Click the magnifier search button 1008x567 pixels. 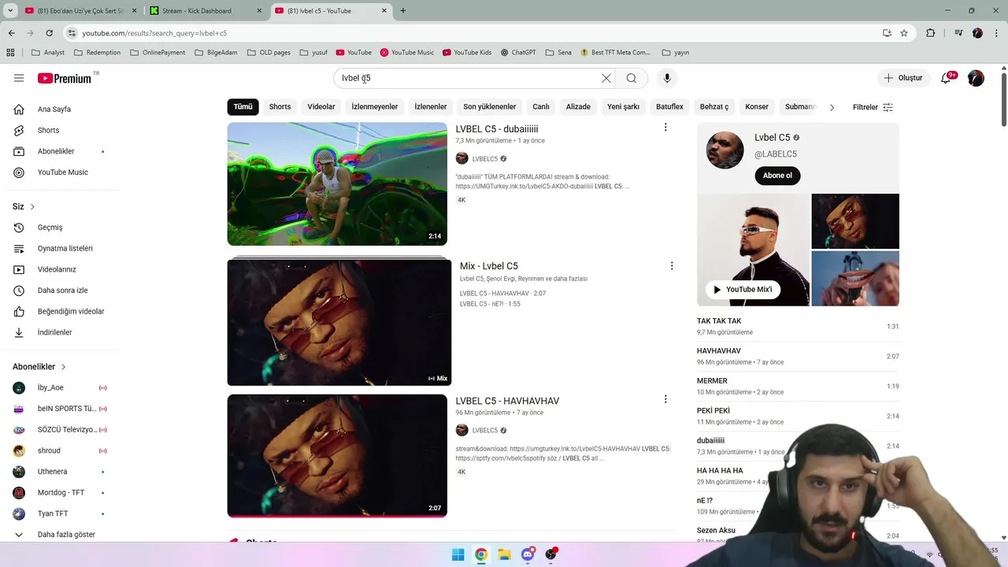click(x=632, y=78)
